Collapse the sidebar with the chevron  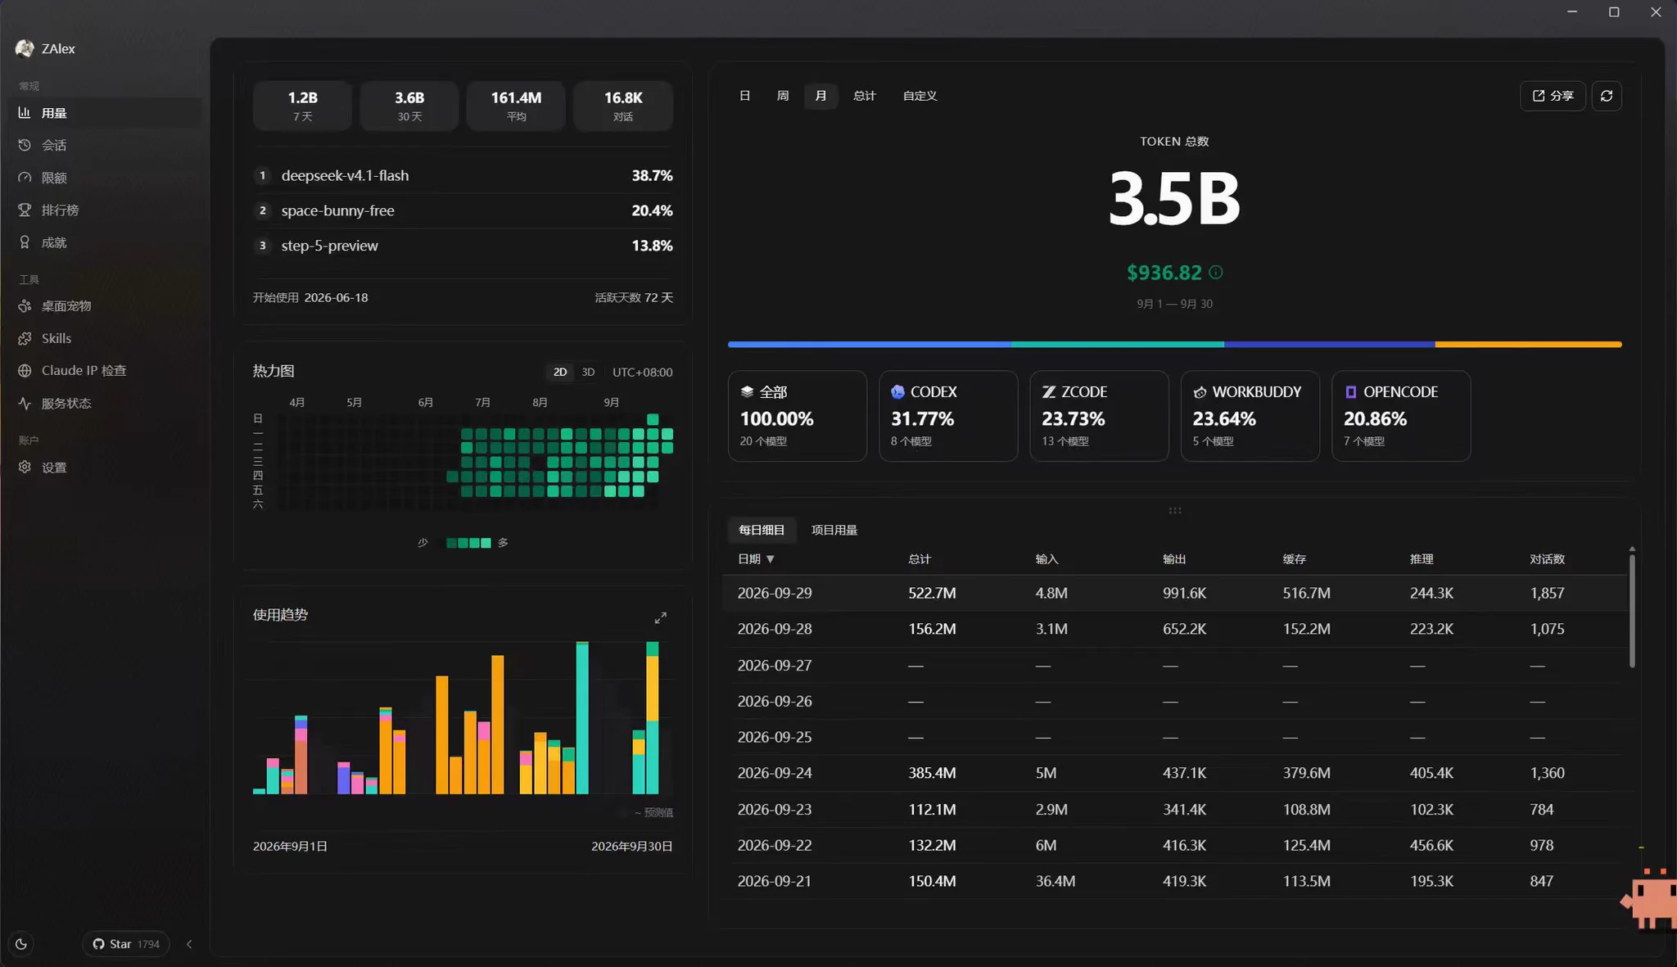click(x=189, y=944)
